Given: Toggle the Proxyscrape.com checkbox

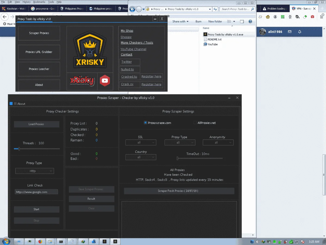Looking at the screenshot, I should click(145, 123).
